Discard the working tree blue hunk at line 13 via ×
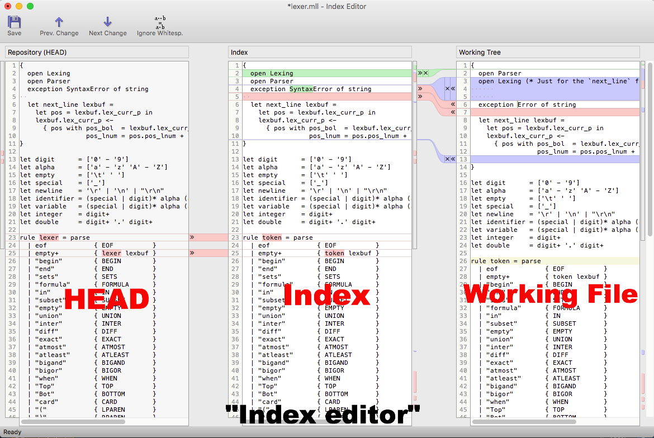Viewport: 654px width, 438px height. 448,159
